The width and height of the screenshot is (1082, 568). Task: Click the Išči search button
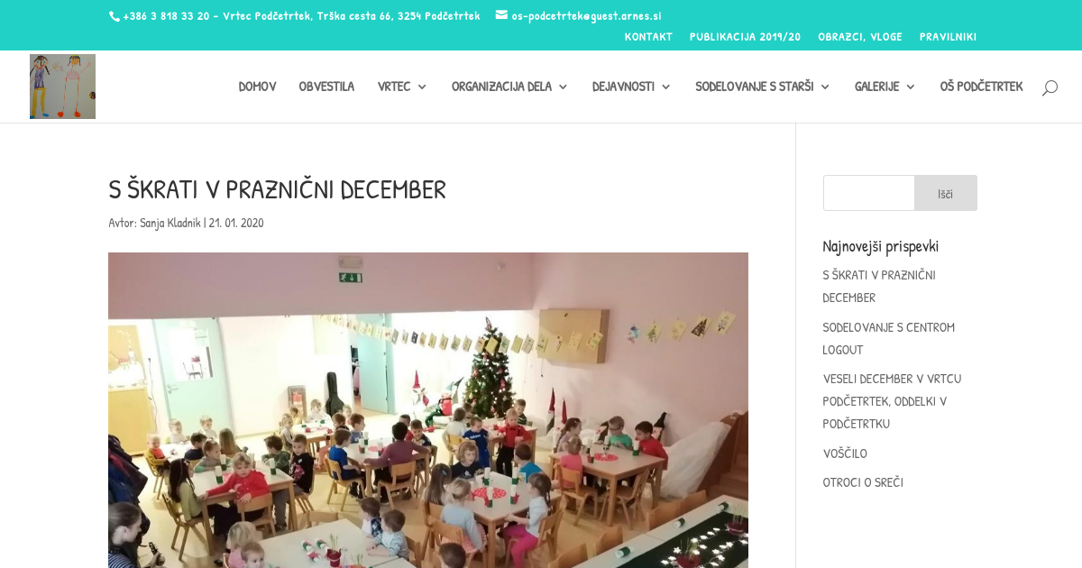(x=946, y=193)
